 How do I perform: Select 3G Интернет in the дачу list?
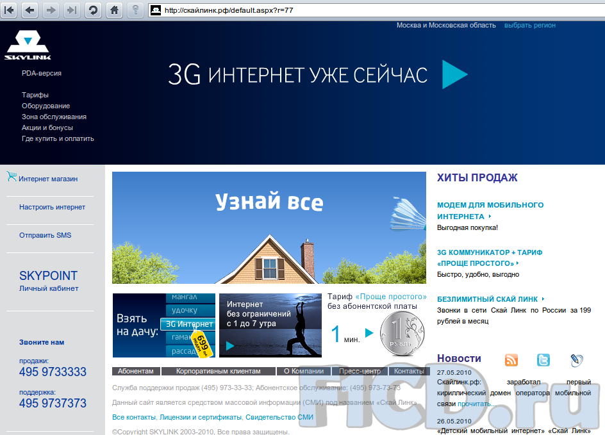point(188,324)
